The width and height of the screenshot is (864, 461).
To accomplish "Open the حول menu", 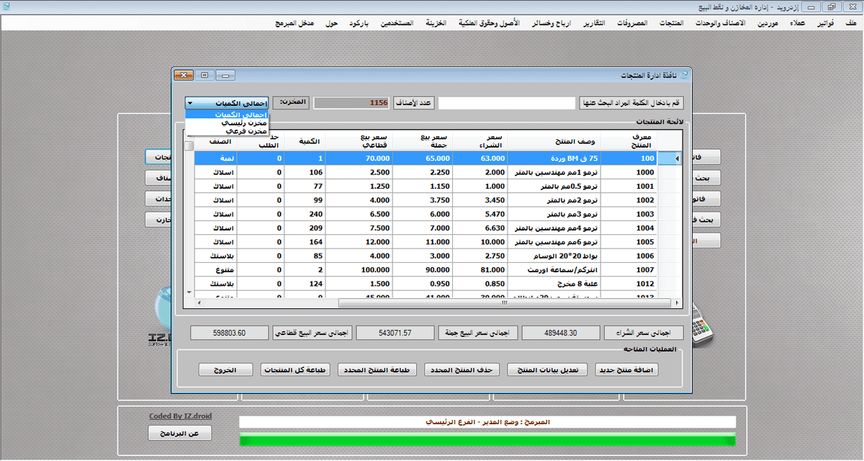I will [x=332, y=23].
